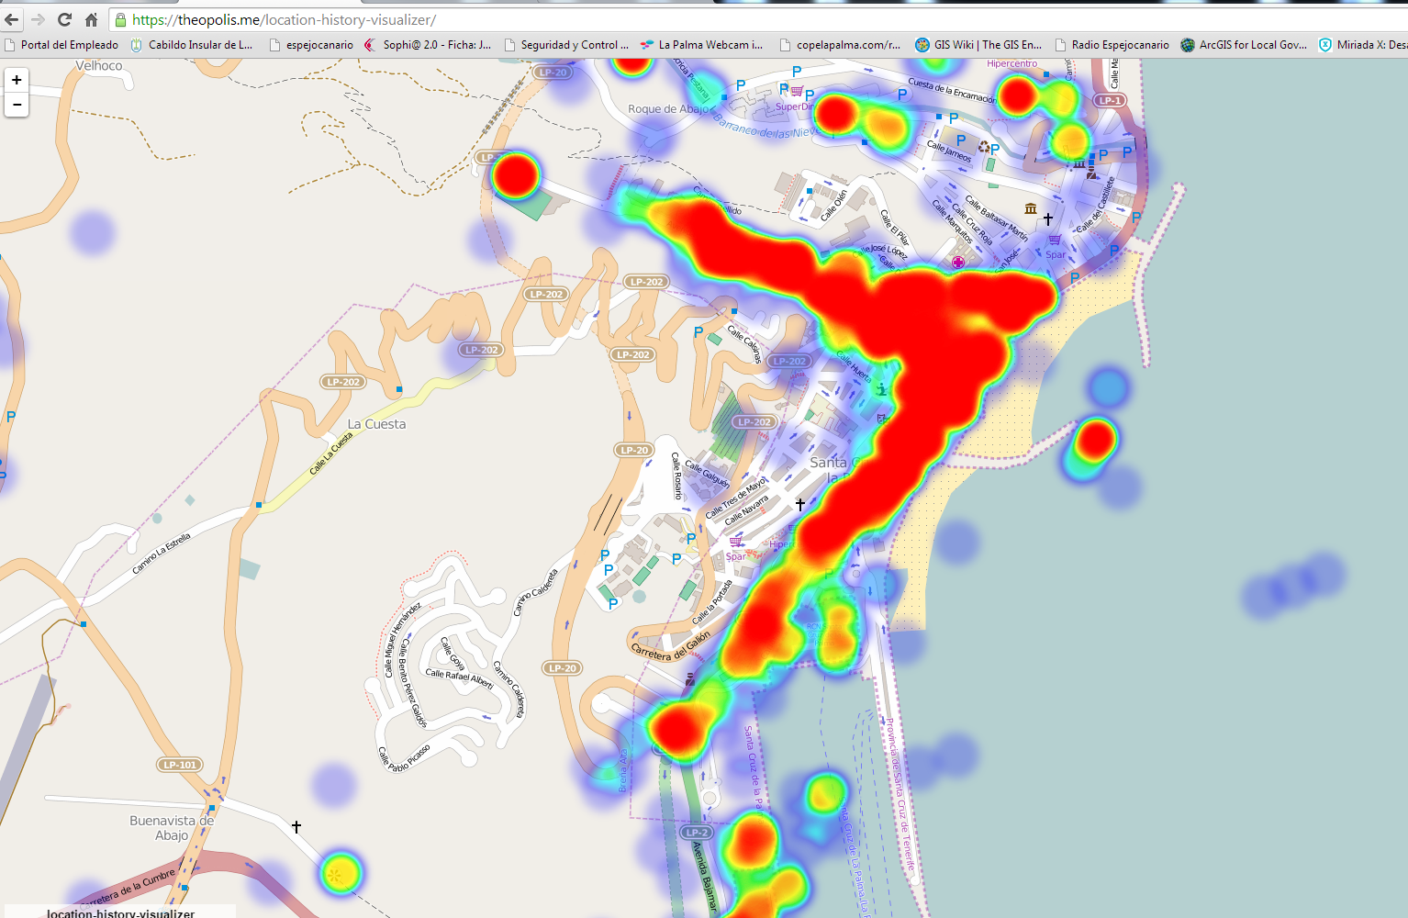The width and height of the screenshot is (1408, 918).
Task: Click the green tourist info icon
Action: click(881, 389)
